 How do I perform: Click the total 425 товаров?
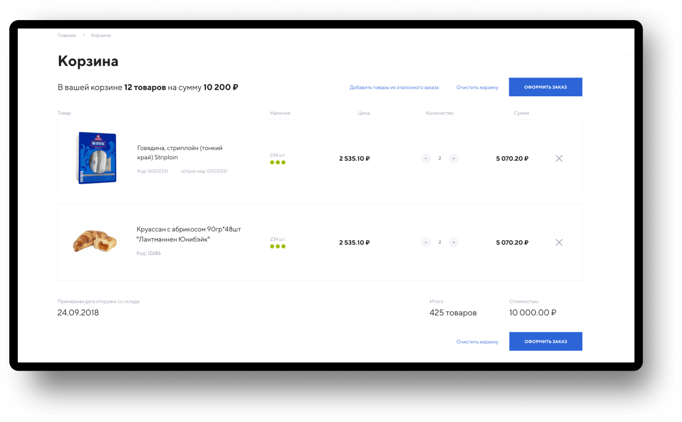pyautogui.click(x=453, y=313)
